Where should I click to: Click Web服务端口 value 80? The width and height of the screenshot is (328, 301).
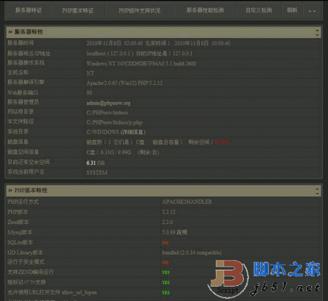tap(89, 93)
